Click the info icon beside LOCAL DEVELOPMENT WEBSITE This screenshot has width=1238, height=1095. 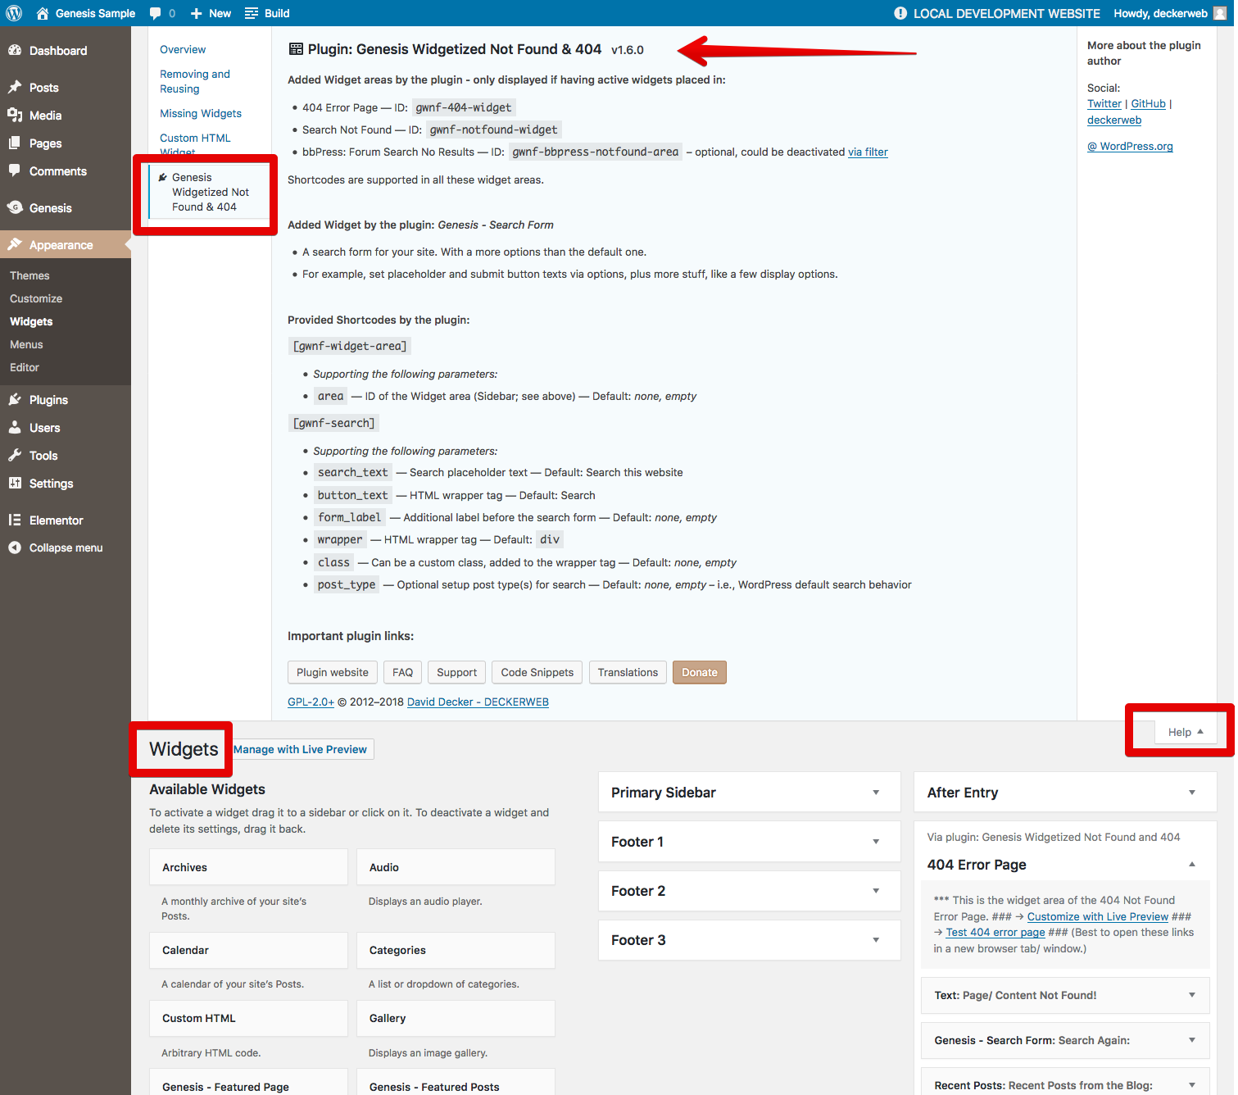point(900,13)
